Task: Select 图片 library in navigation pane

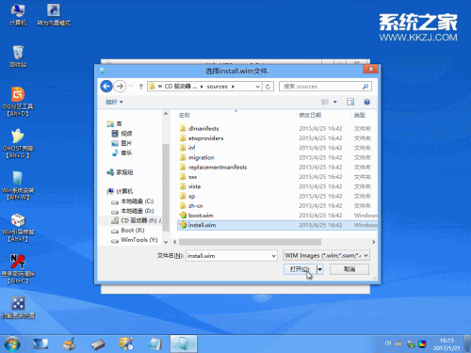Action: tap(122, 143)
